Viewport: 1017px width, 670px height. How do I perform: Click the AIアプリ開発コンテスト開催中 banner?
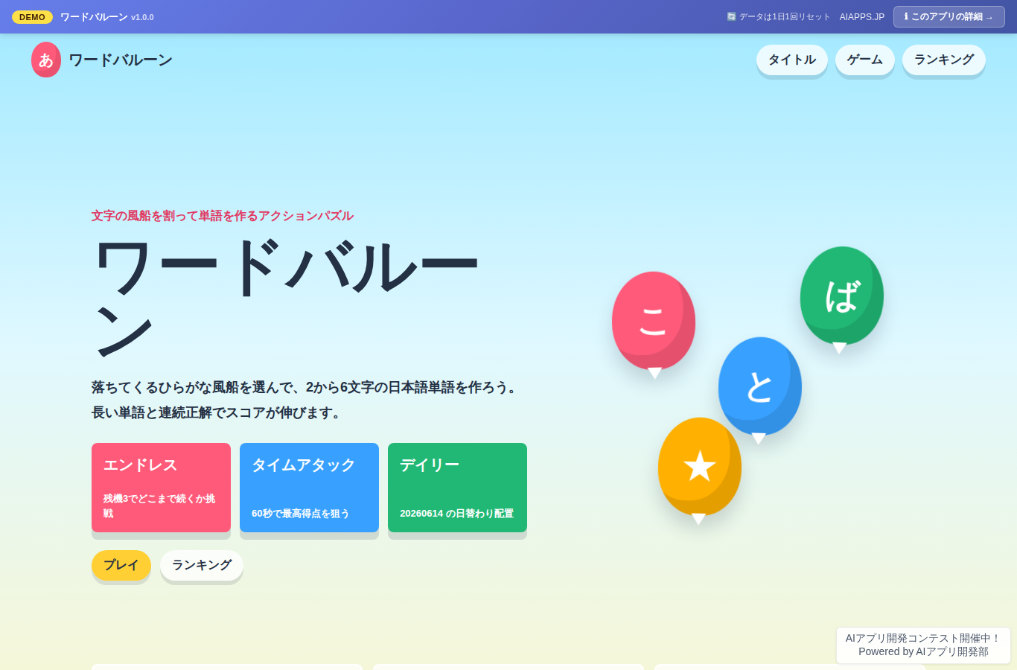click(923, 645)
